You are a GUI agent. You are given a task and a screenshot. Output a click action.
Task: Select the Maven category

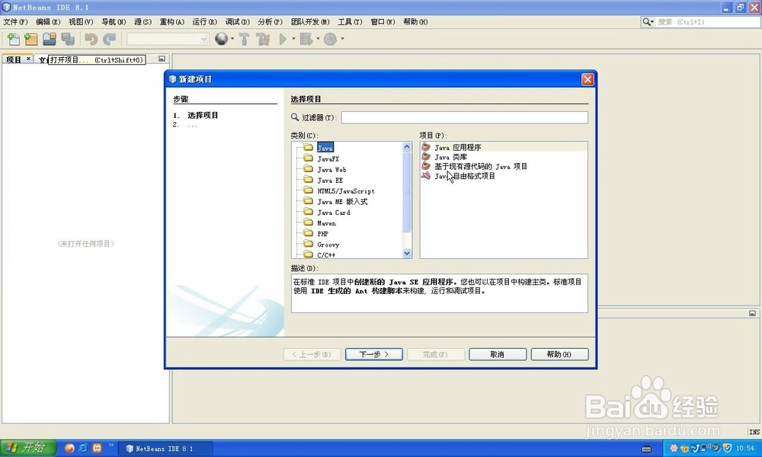click(x=326, y=223)
